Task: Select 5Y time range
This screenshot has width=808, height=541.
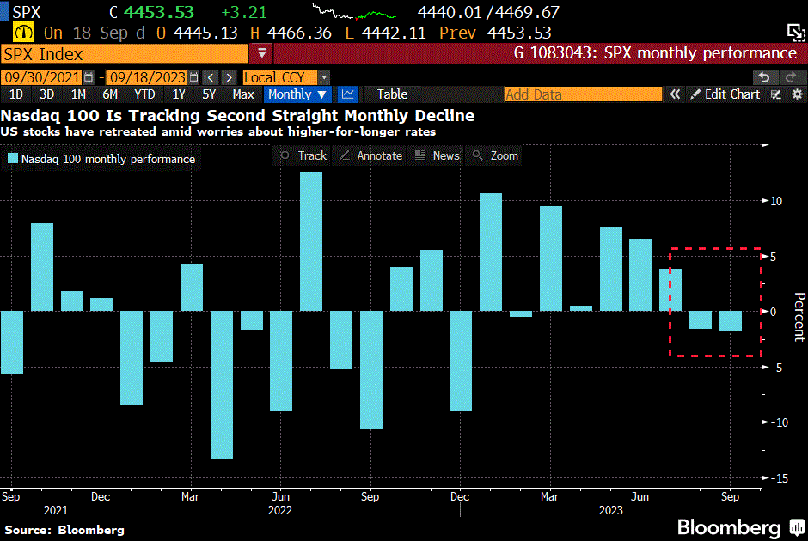Action: pos(209,94)
